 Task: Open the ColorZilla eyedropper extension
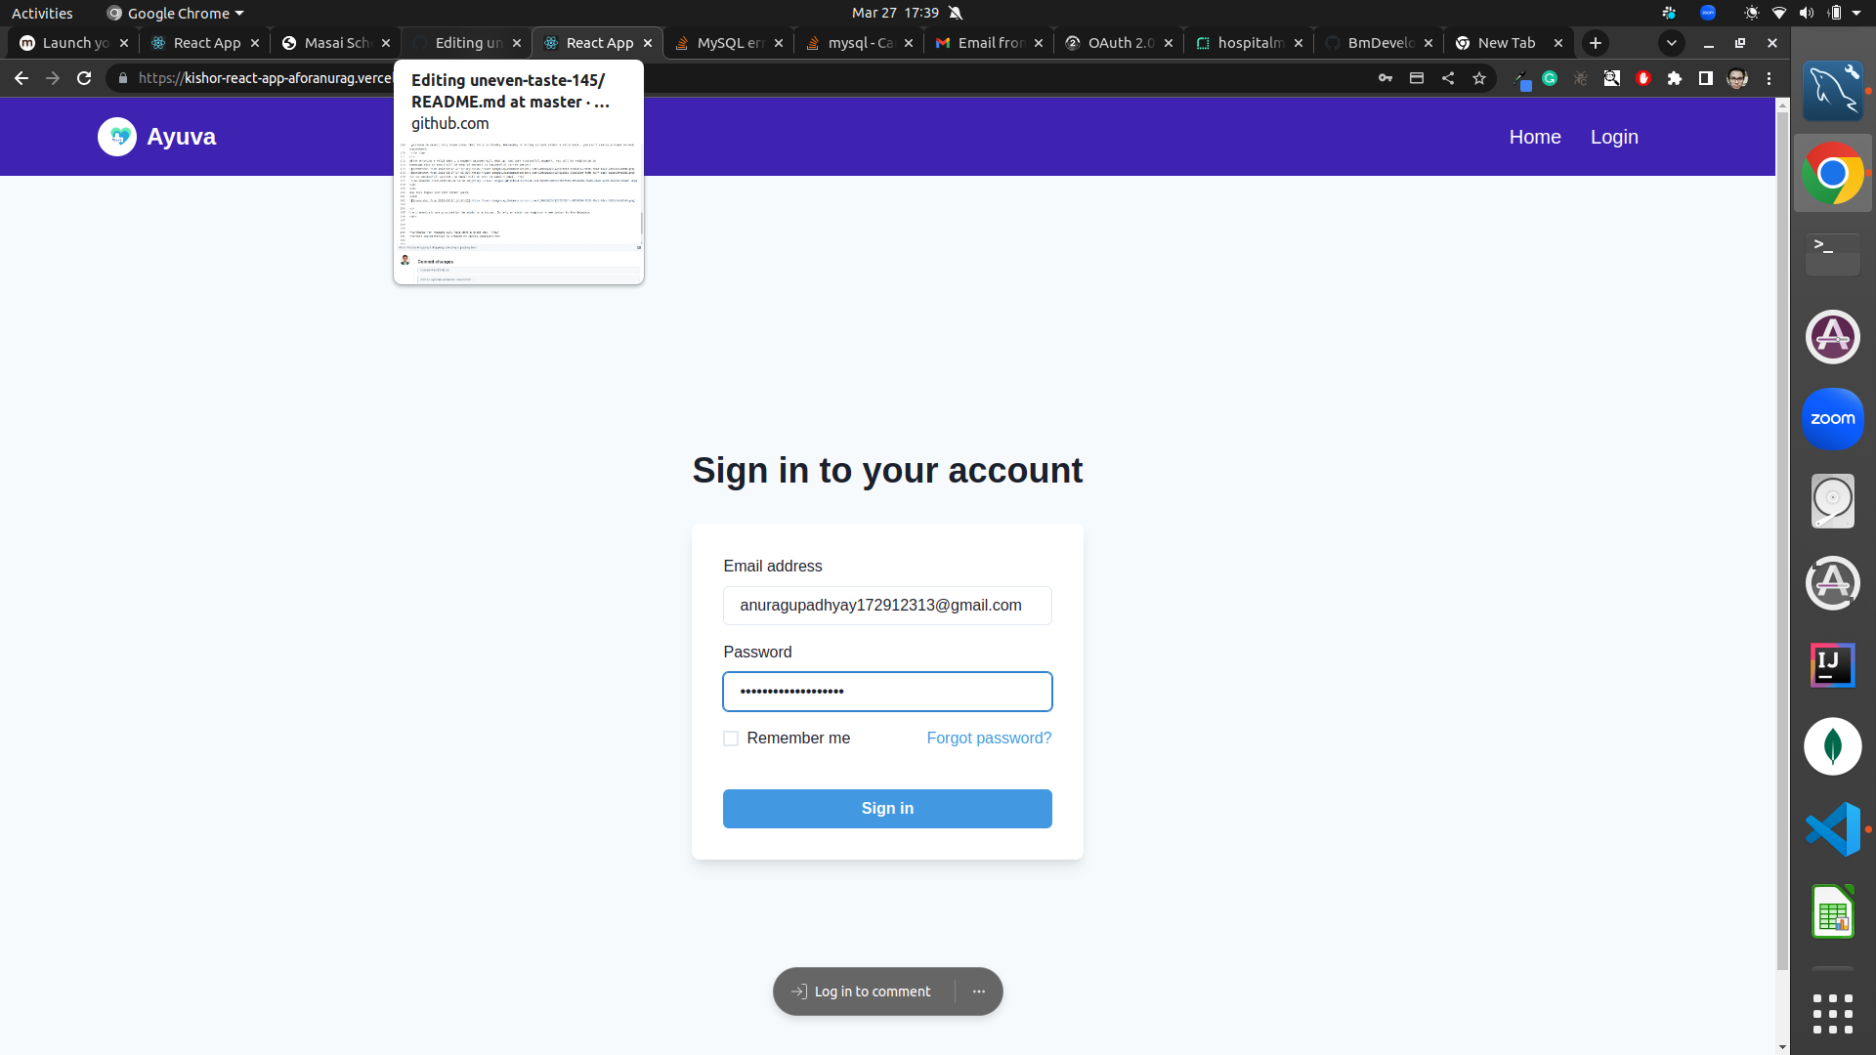coord(1524,78)
